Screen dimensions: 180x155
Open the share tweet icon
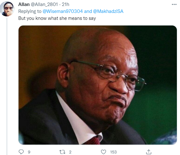click(x=149, y=152)
